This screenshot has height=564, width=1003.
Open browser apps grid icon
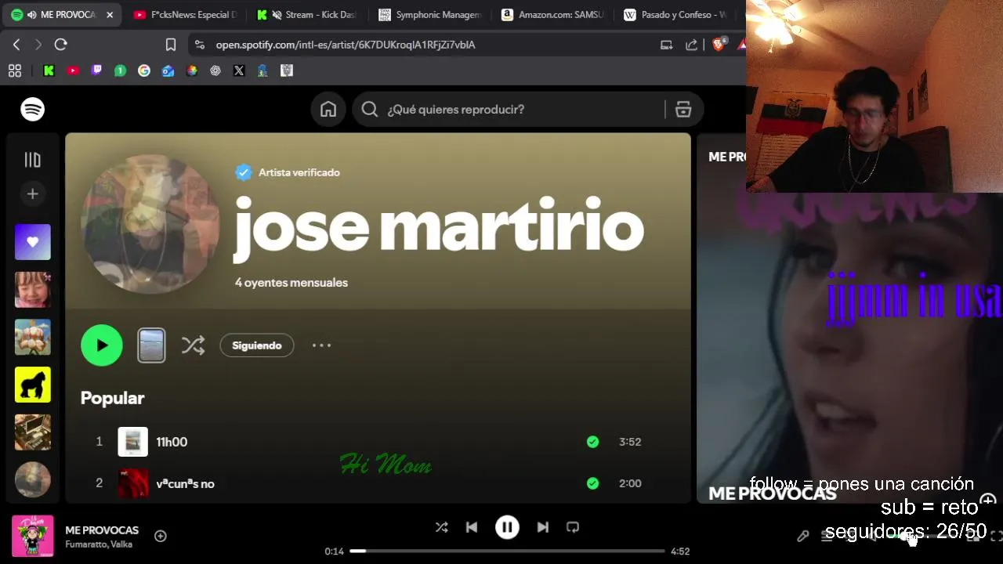tap(14, 70)
